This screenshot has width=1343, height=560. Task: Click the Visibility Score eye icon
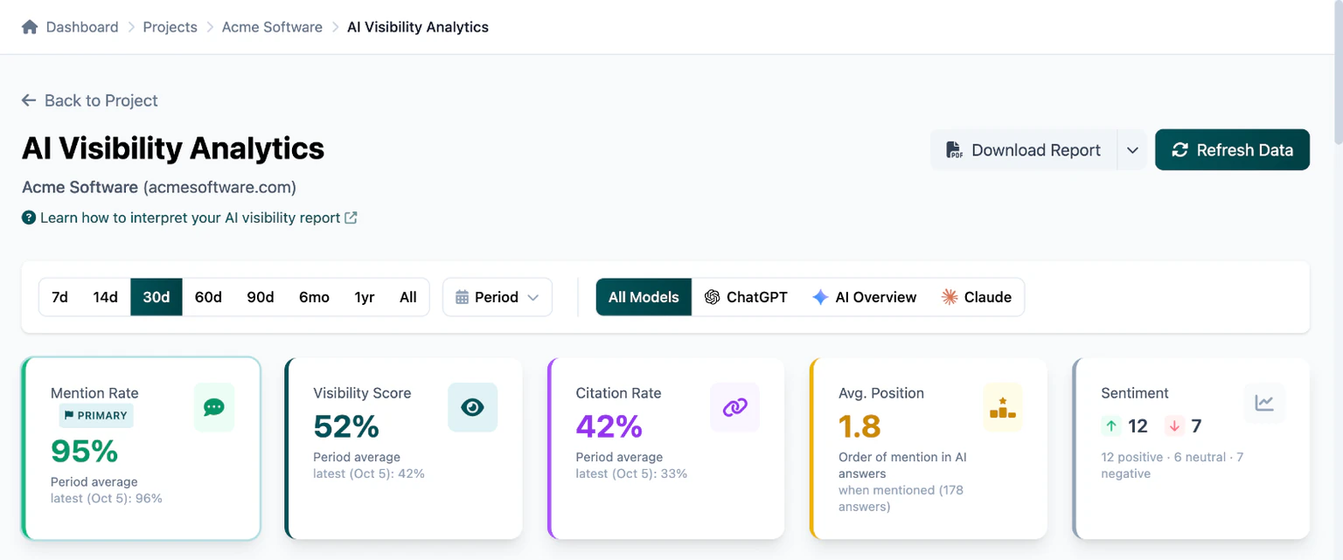point(473,407)
